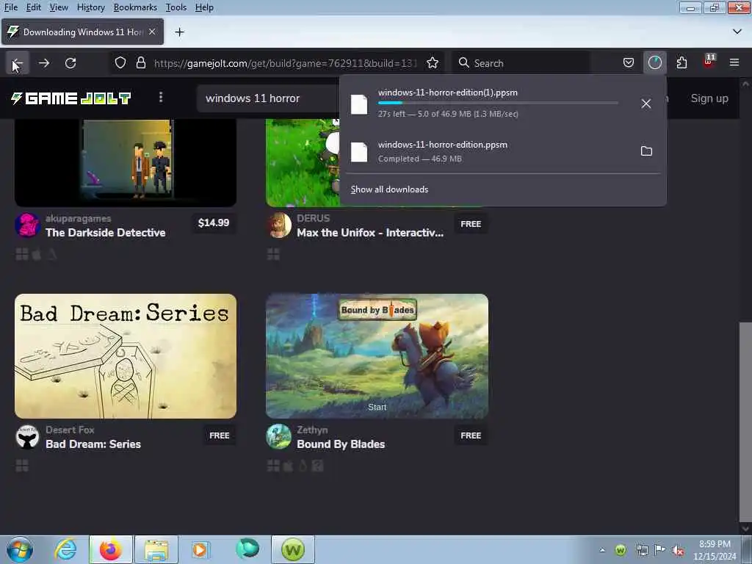Screen dimensions: 752x564
Task: Open Zethyn developer avatar
Action: pyautogui.click(x=278, y=437)
